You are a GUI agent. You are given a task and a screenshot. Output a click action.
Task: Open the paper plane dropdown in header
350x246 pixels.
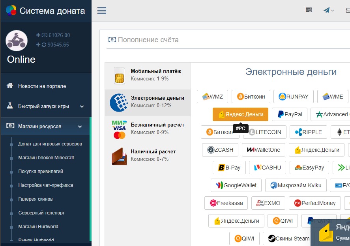(x=329, y=11)
